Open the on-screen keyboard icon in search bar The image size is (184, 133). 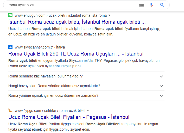(141, 5)
